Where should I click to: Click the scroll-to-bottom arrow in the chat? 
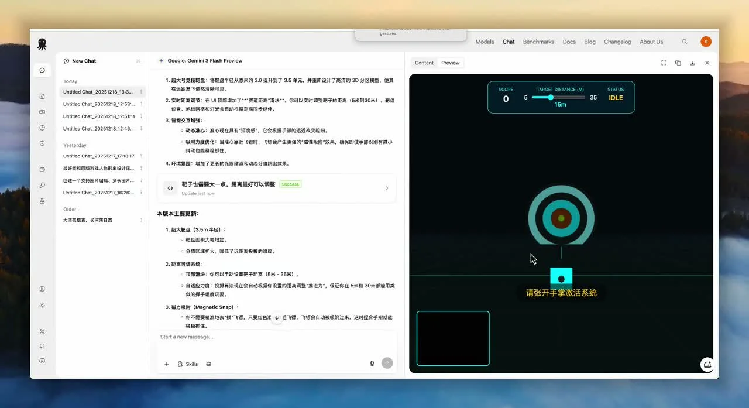click(277, 317)
